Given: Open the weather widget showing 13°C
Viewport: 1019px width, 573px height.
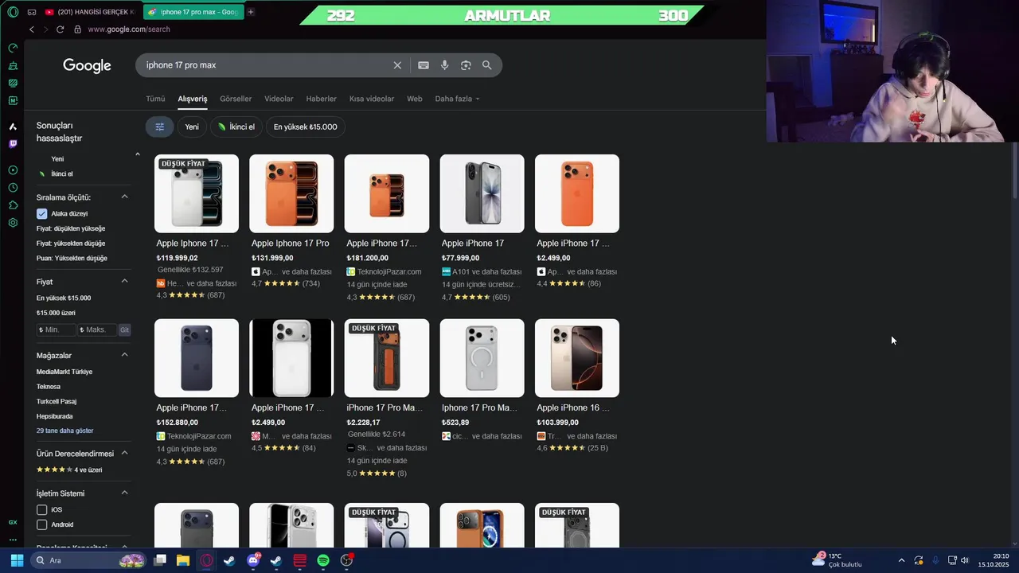Looking at the screenshot, I should (x=836, y=560).
